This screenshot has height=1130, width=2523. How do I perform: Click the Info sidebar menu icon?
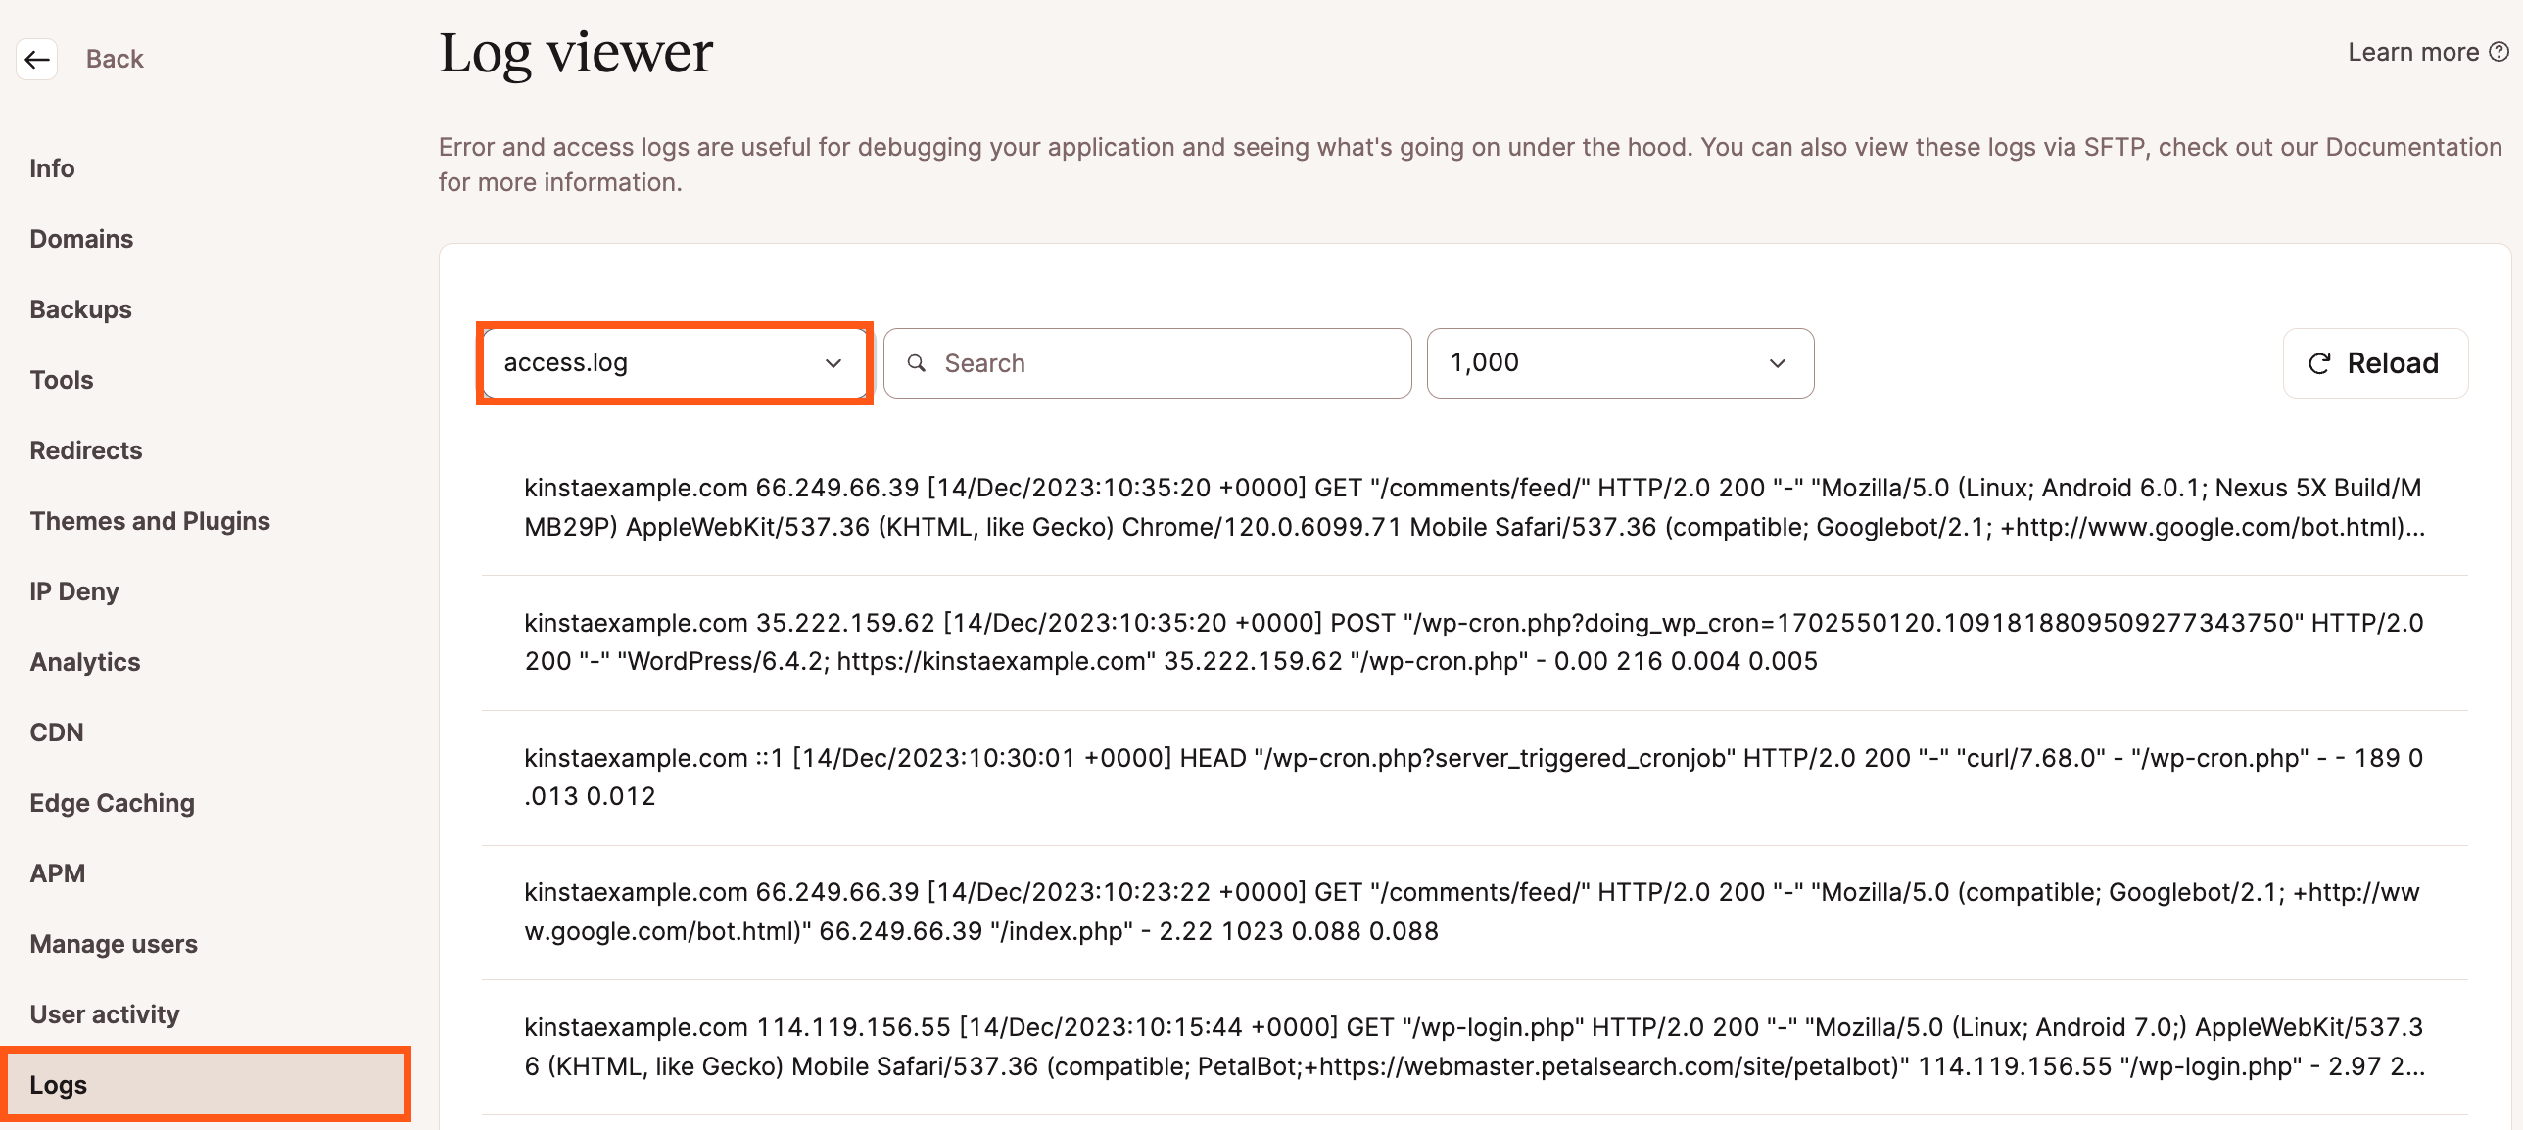tap(55, 165)
